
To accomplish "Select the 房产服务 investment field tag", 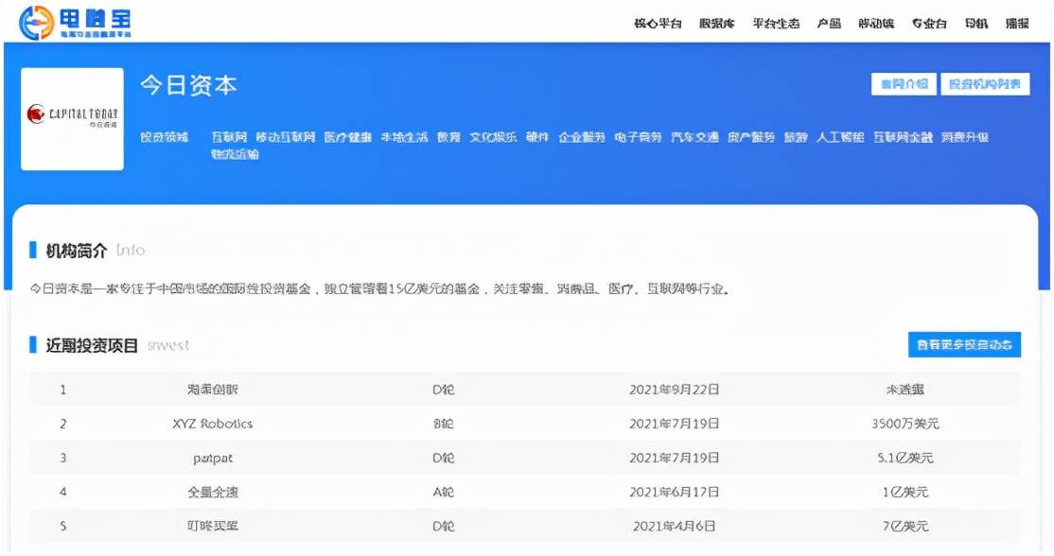I will (751, 137).
